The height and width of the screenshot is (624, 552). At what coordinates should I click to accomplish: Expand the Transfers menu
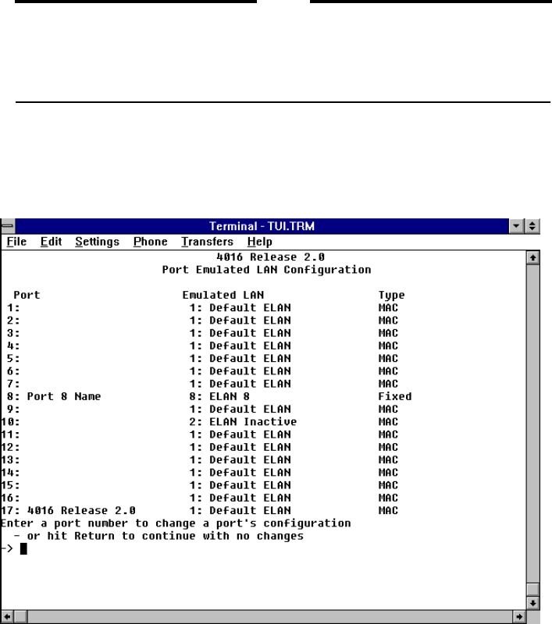pos(207,242)
